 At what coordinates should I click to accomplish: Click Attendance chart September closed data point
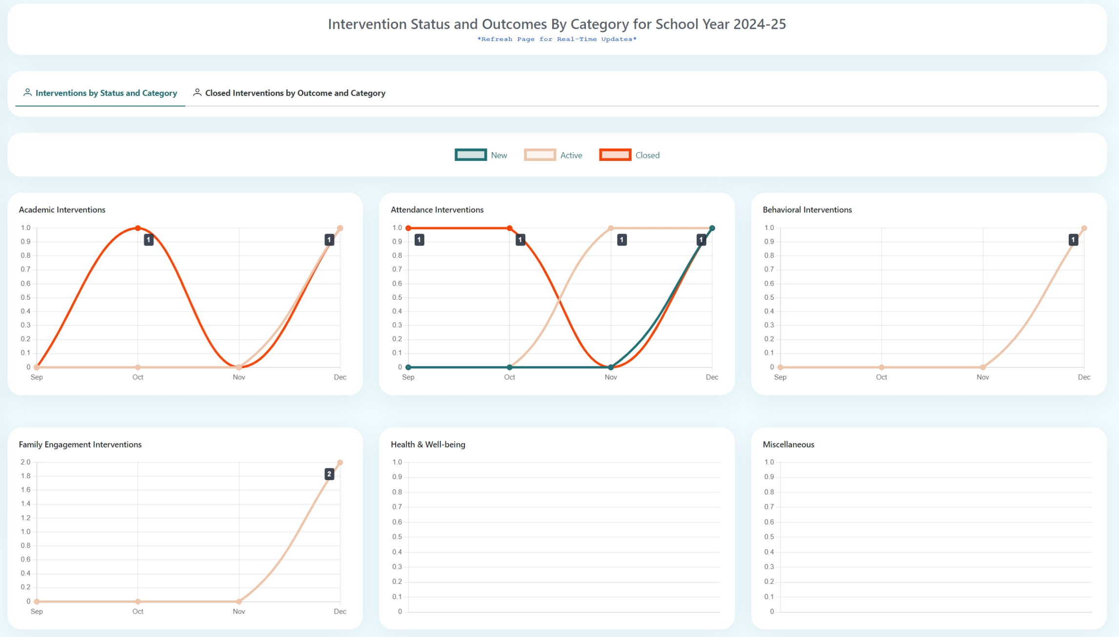[408, 228]
